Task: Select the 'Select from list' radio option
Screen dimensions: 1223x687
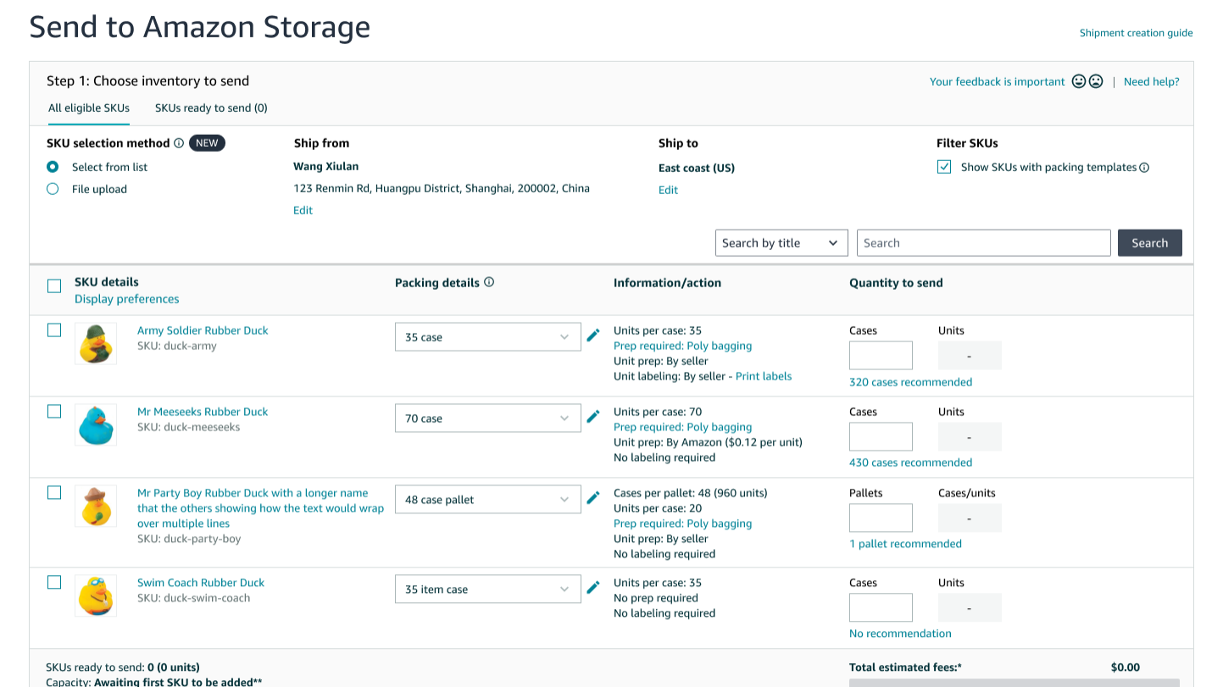Action: point(53,167)
